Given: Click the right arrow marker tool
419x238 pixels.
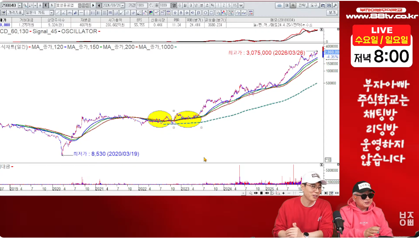Looking at the screenshot, I should (x=192, y=13).
